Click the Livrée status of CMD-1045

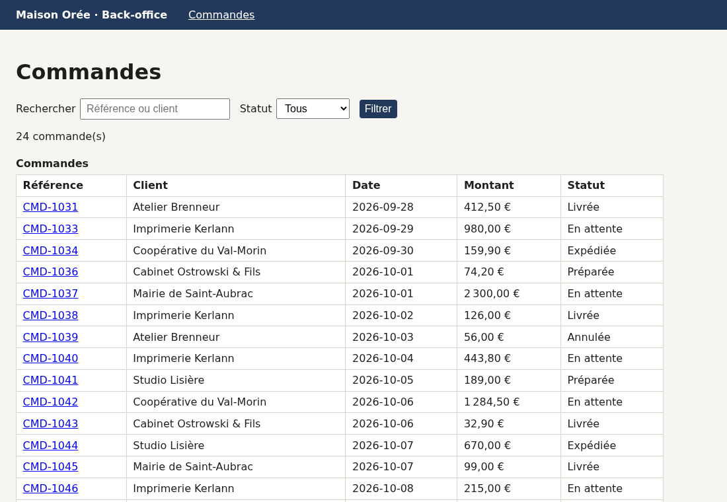point(584,467)
